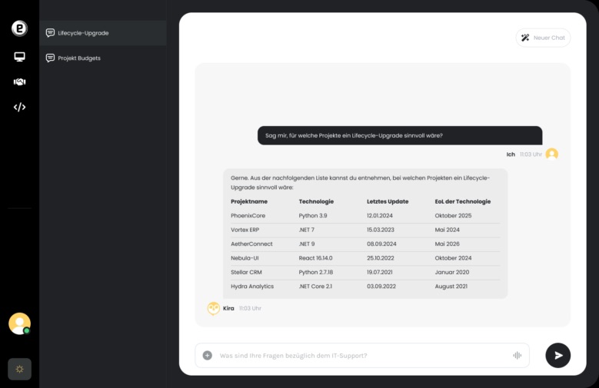The image size is (599, 388).
Task: Open the Lifecycle-Upgrade chat
Action: tap(103, 33)
